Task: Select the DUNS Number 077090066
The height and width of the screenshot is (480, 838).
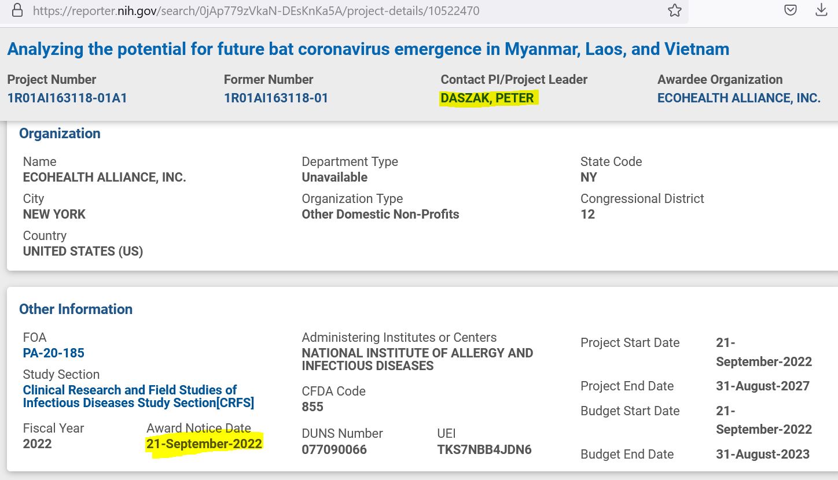Action: tap(334, 449)
